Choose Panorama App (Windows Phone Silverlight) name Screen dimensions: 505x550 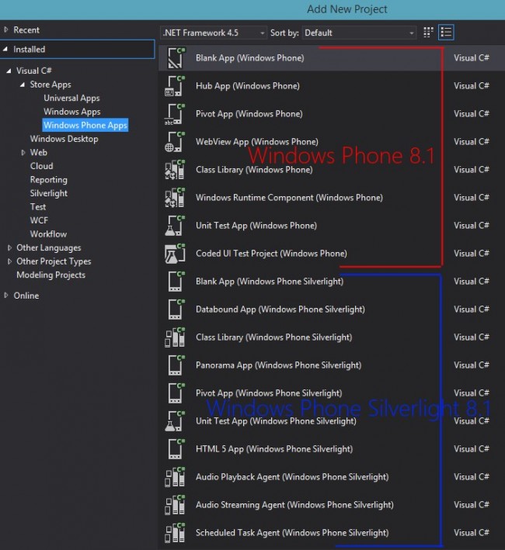point(278,365)
